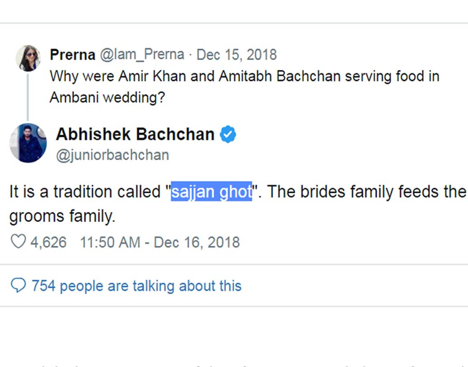Open "754 people are talking about this"

(136, 286)
